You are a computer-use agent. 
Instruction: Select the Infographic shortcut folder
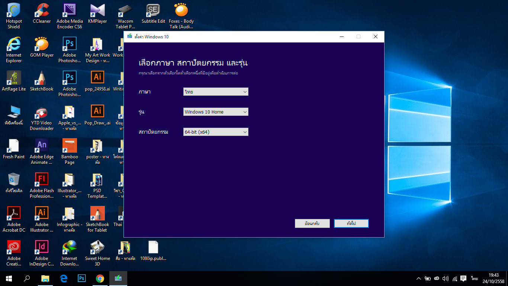(x=70, y=219)
